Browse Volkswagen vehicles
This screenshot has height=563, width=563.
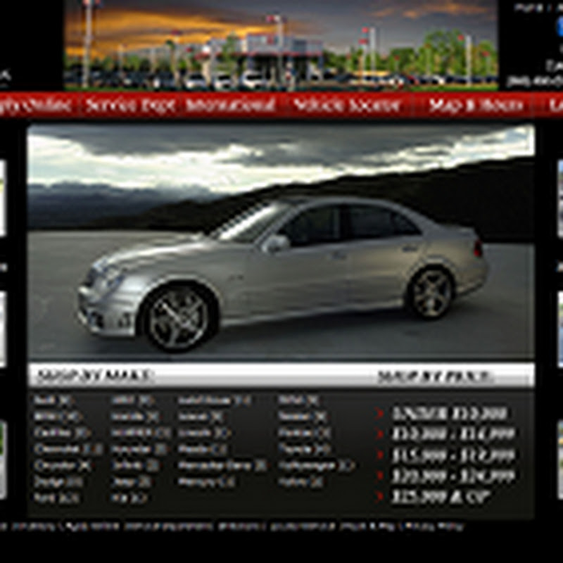(316, 466)
